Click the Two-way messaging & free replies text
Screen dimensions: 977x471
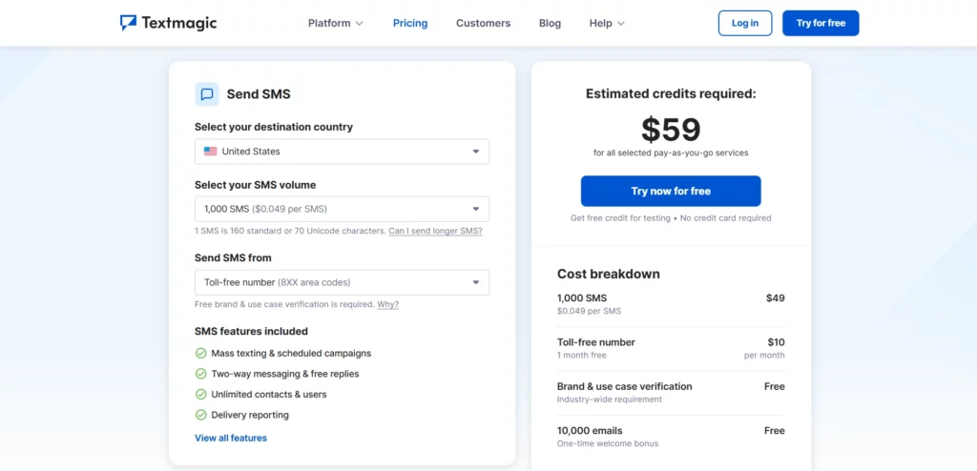(x=284, y=374)
